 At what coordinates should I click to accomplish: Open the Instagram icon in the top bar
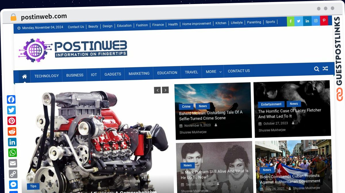[316, 21]
